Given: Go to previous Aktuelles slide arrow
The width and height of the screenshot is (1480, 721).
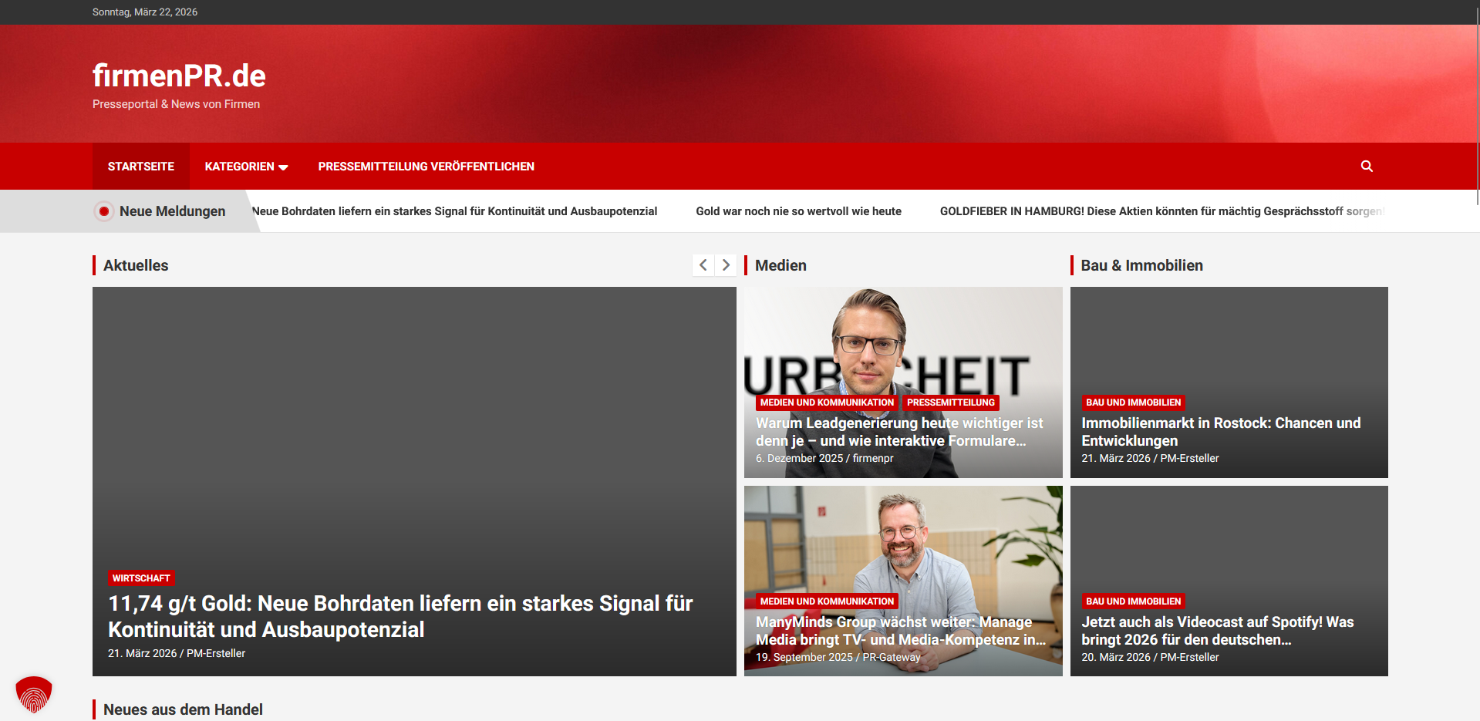Looking at the screenshot, I should (x=703, y=265).
